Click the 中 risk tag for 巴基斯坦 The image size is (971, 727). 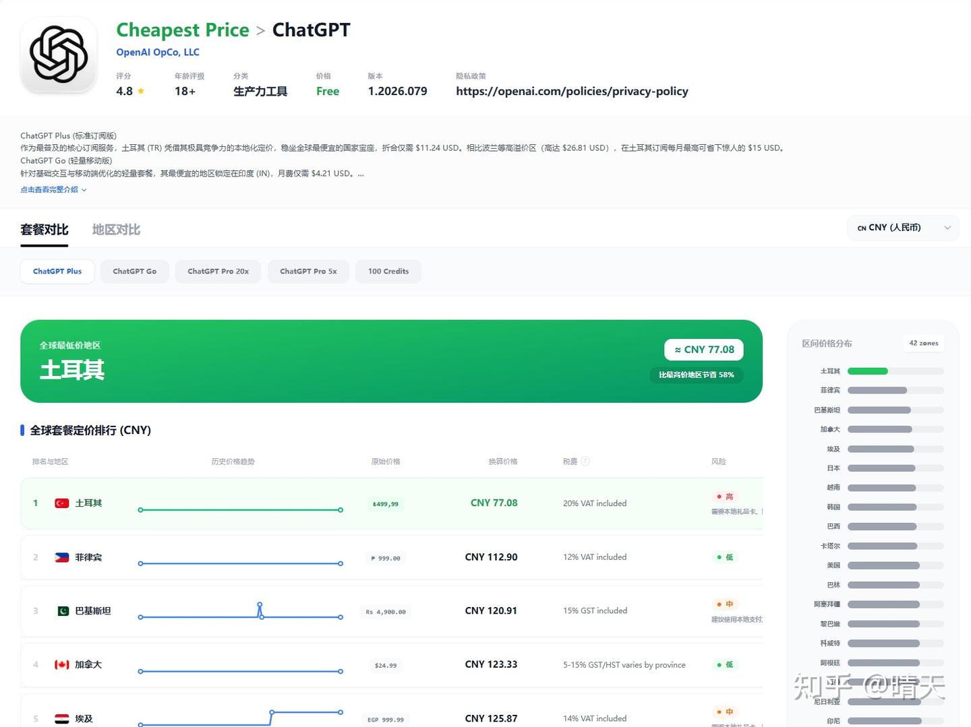coord(726,604)
